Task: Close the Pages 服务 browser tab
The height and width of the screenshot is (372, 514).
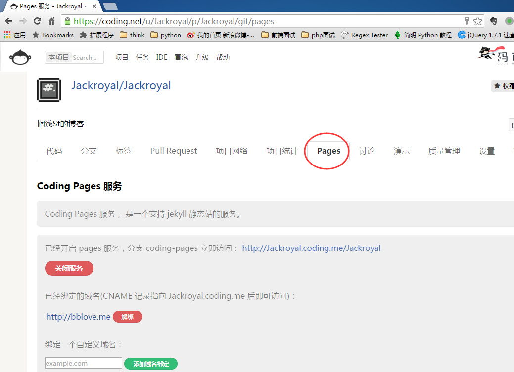Action: 94,6
